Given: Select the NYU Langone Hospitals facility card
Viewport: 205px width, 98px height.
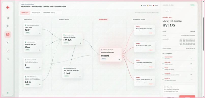Looking at the screenshot, I should tap(72, 72).
